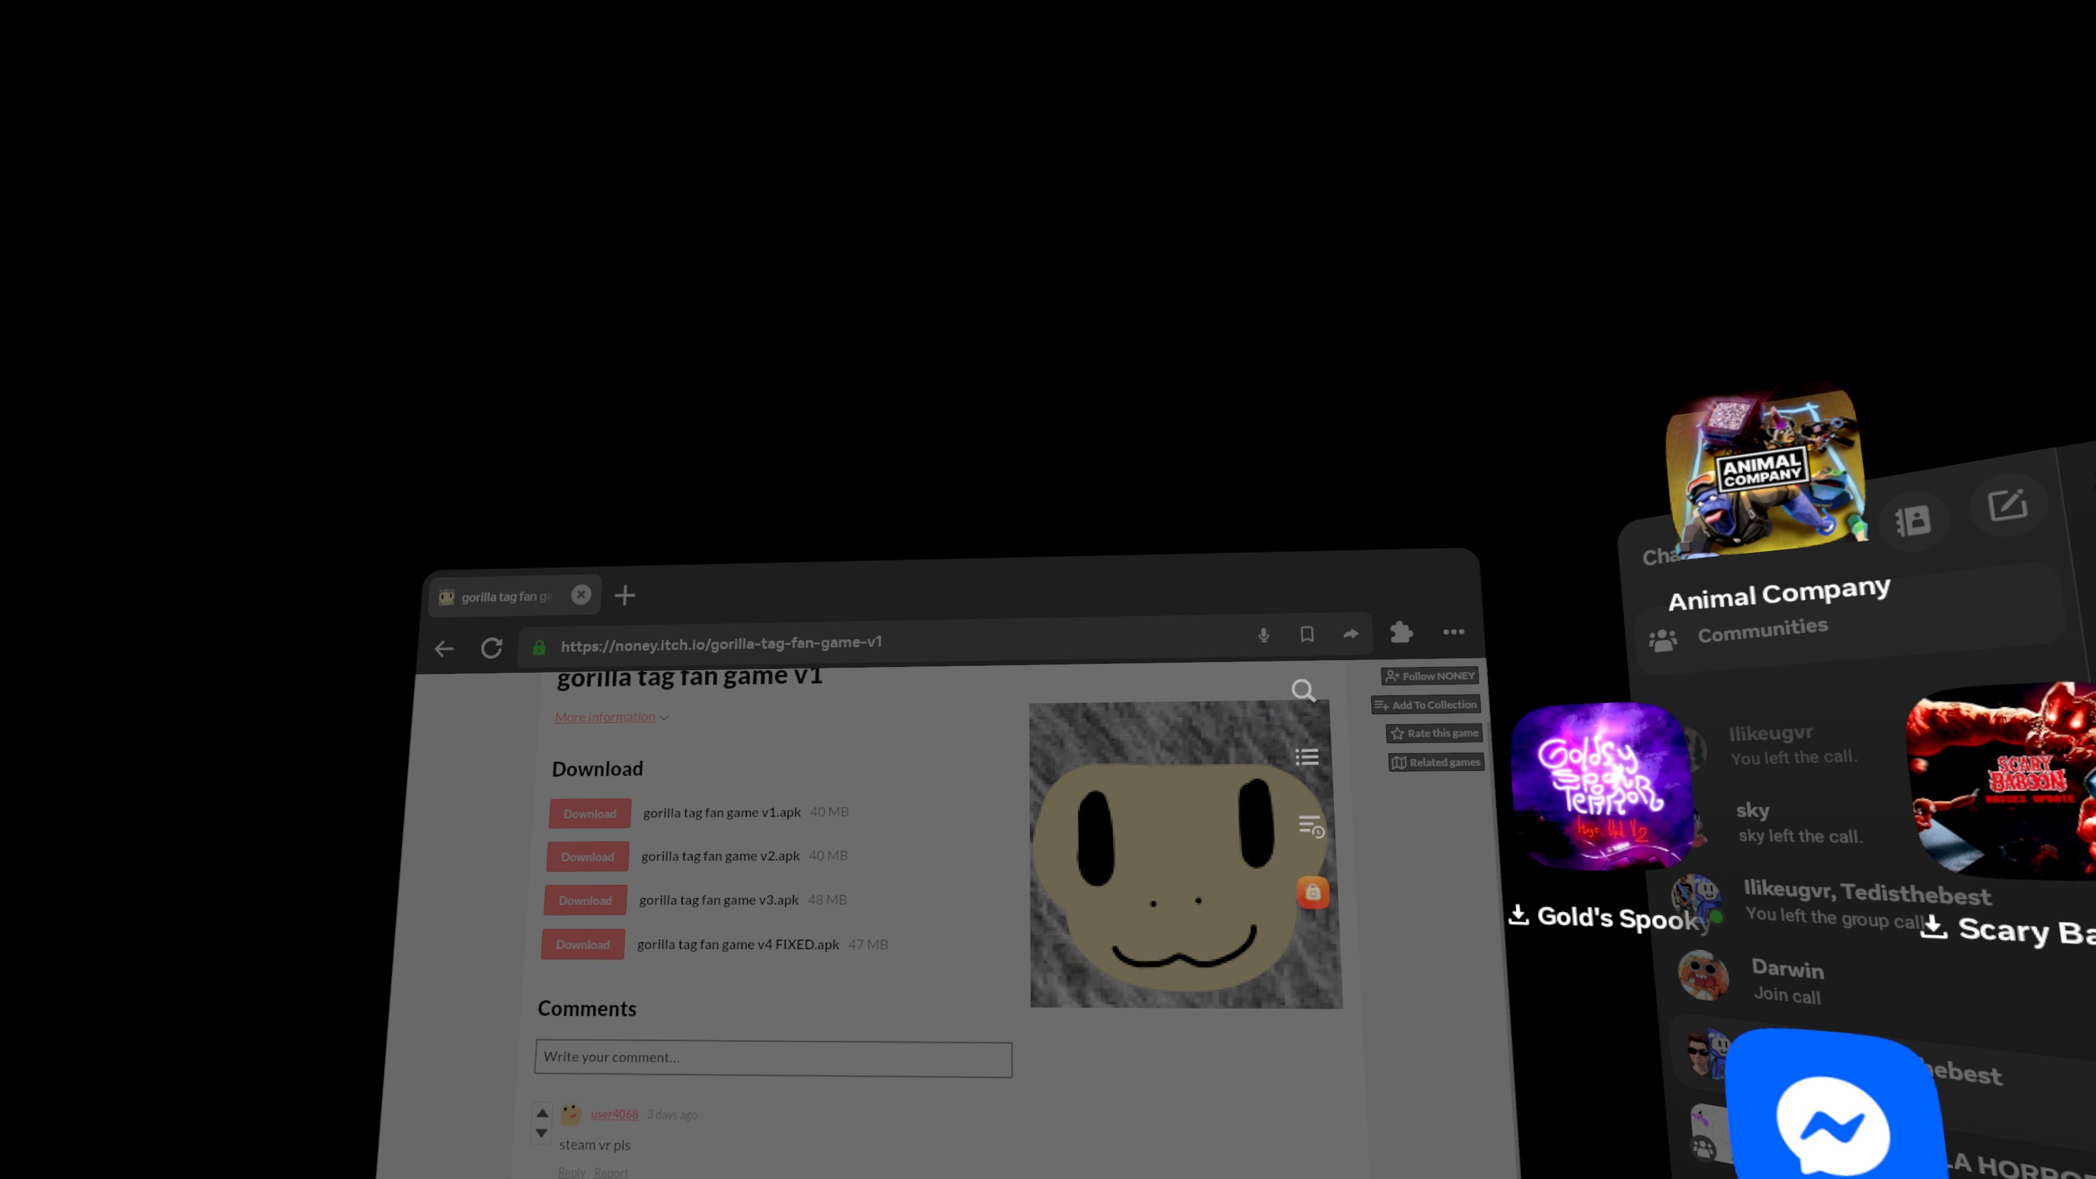Start a new message with the compose icon
The image size is (2096, 1179).
coord(2007,504)
